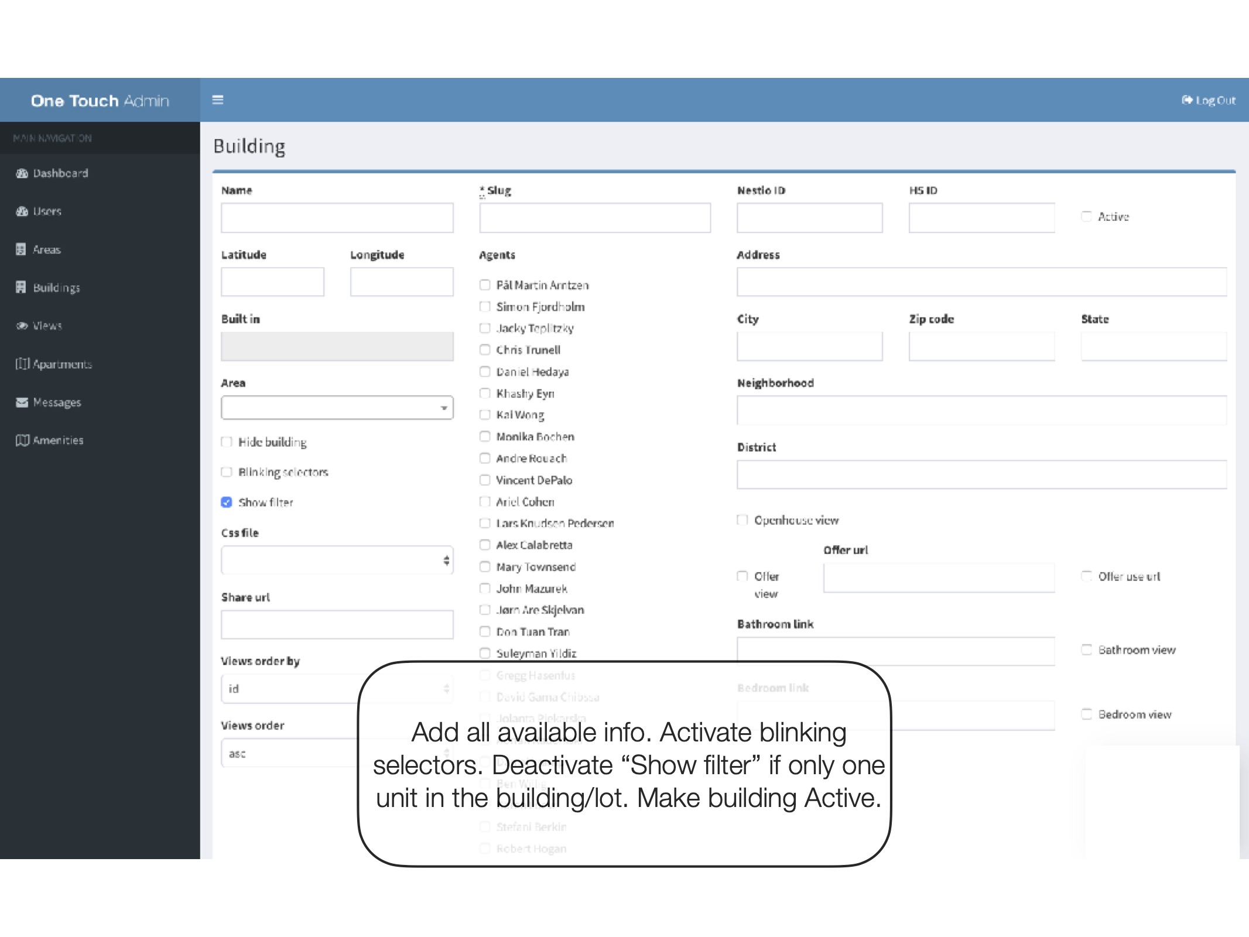Focus the Address text field
Screen dimensions: 1249x937
[x=981, y=282]
